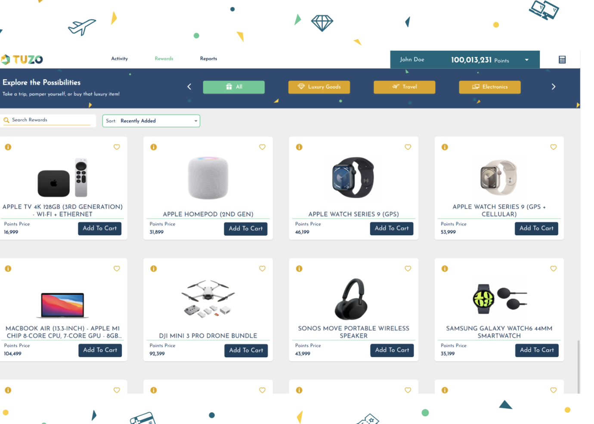The image size is (594, 424).
Task: Add Apple TV 4K to favorites heart
Action: (x=117, y=147)
